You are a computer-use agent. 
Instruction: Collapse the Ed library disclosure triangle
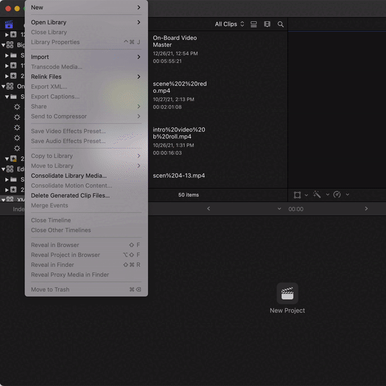[x=3, y=169]
